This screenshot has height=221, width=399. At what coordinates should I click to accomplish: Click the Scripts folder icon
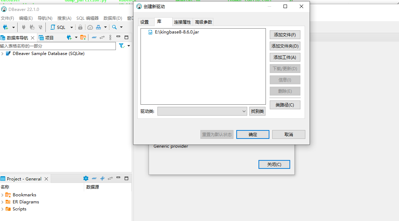tap(8, 209)
